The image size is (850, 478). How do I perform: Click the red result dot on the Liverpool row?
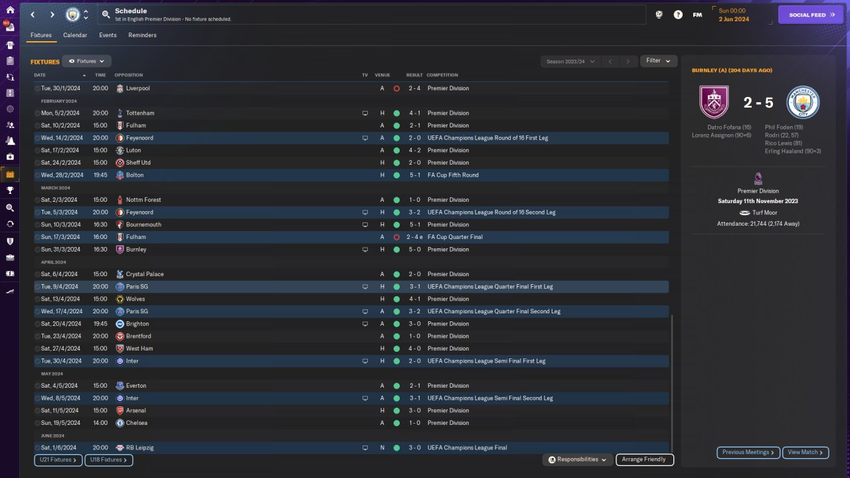coord(396,88)
